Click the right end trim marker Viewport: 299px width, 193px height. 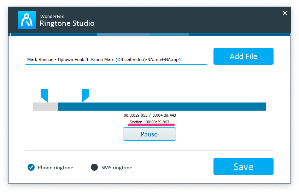point(86,95)
